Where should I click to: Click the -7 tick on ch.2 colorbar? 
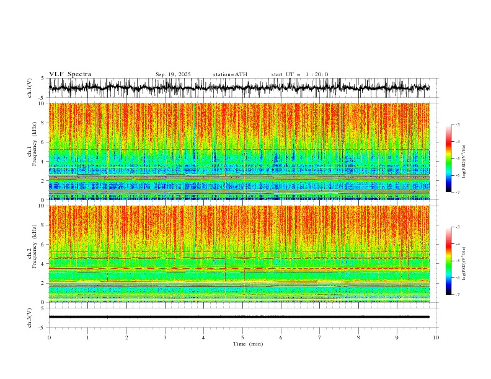pyautogui.click(x=458, y=294)
